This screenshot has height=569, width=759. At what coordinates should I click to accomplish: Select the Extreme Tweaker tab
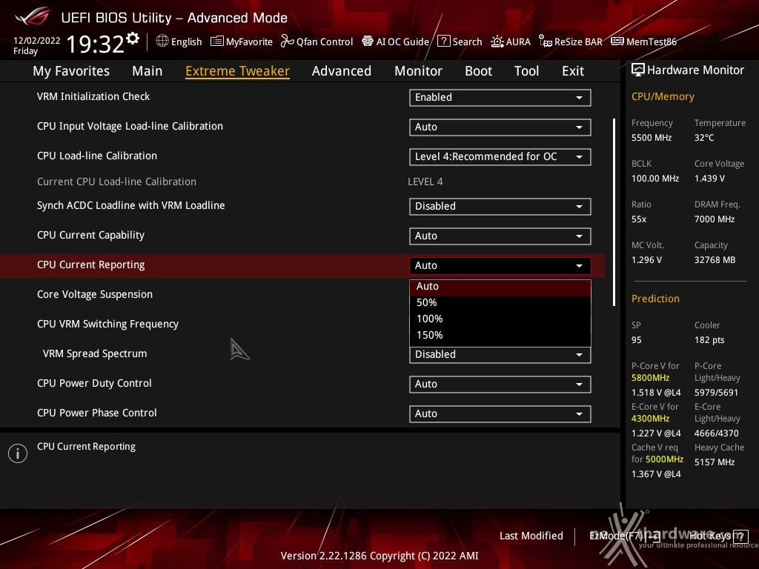238,71
